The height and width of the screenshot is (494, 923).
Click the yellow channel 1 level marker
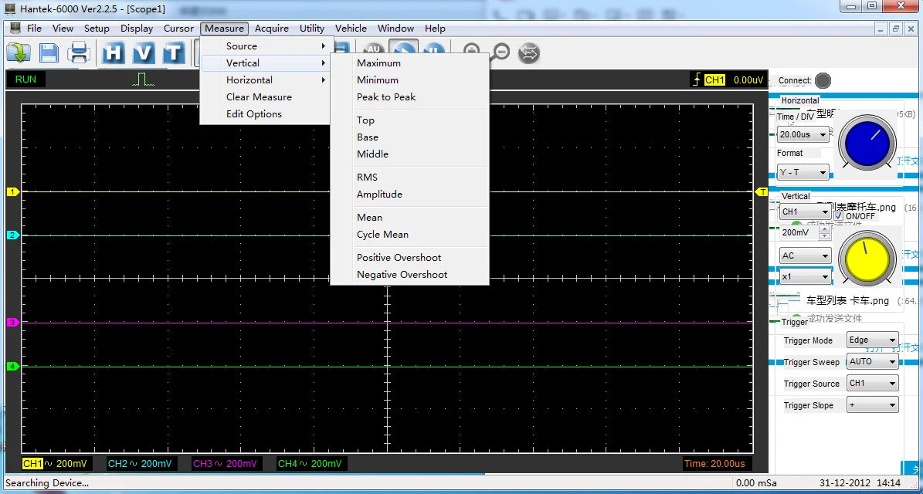pyautogui.click(x=12, y=191)
